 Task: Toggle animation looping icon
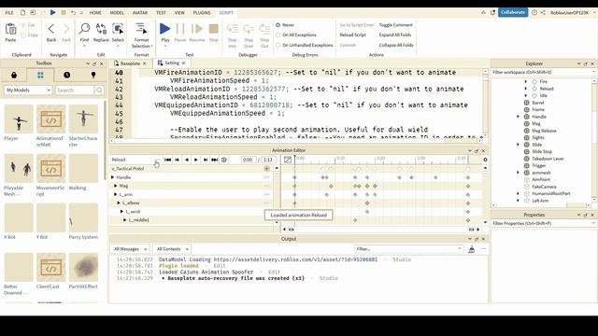pos(224,160)
